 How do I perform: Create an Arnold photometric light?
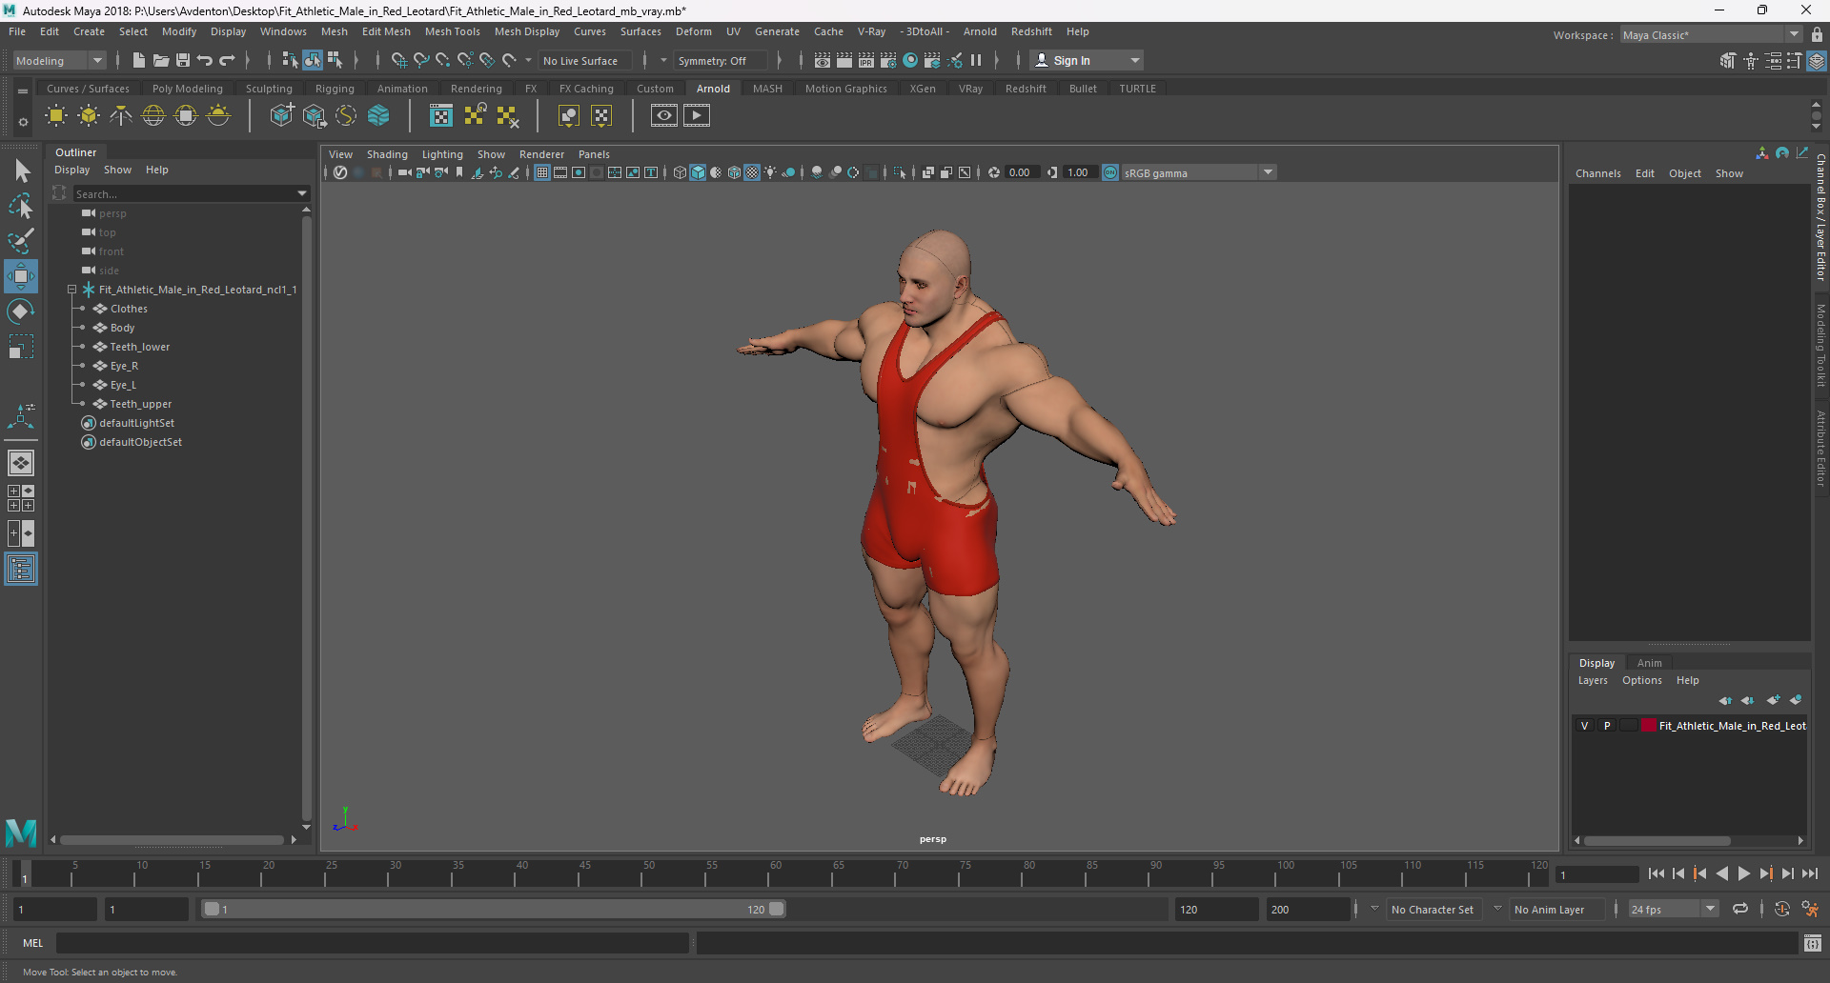click(x=121, y=116)
